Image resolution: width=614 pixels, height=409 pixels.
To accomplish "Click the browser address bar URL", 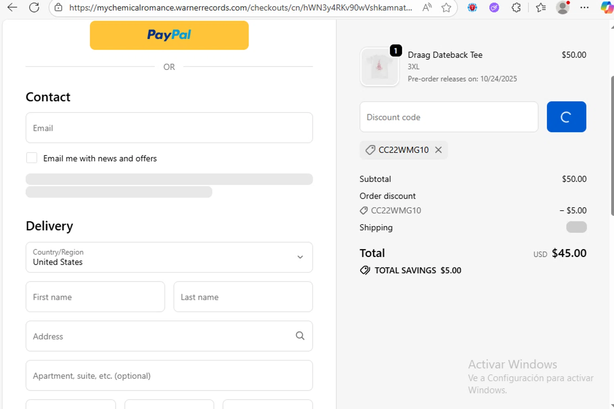I will tap(240, 7).
